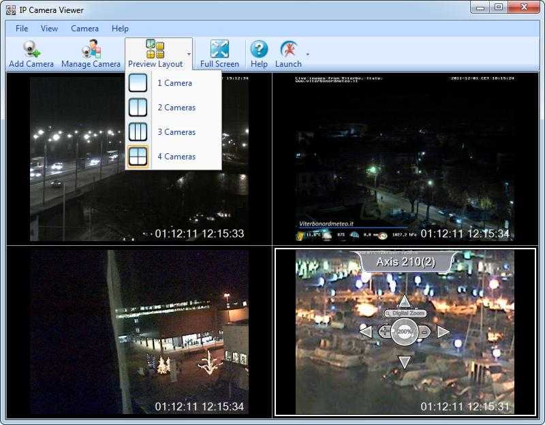Open the Camera menu
Image resolution: width=545 pixels, height=425 pixels.
click(x=84, y=29)
